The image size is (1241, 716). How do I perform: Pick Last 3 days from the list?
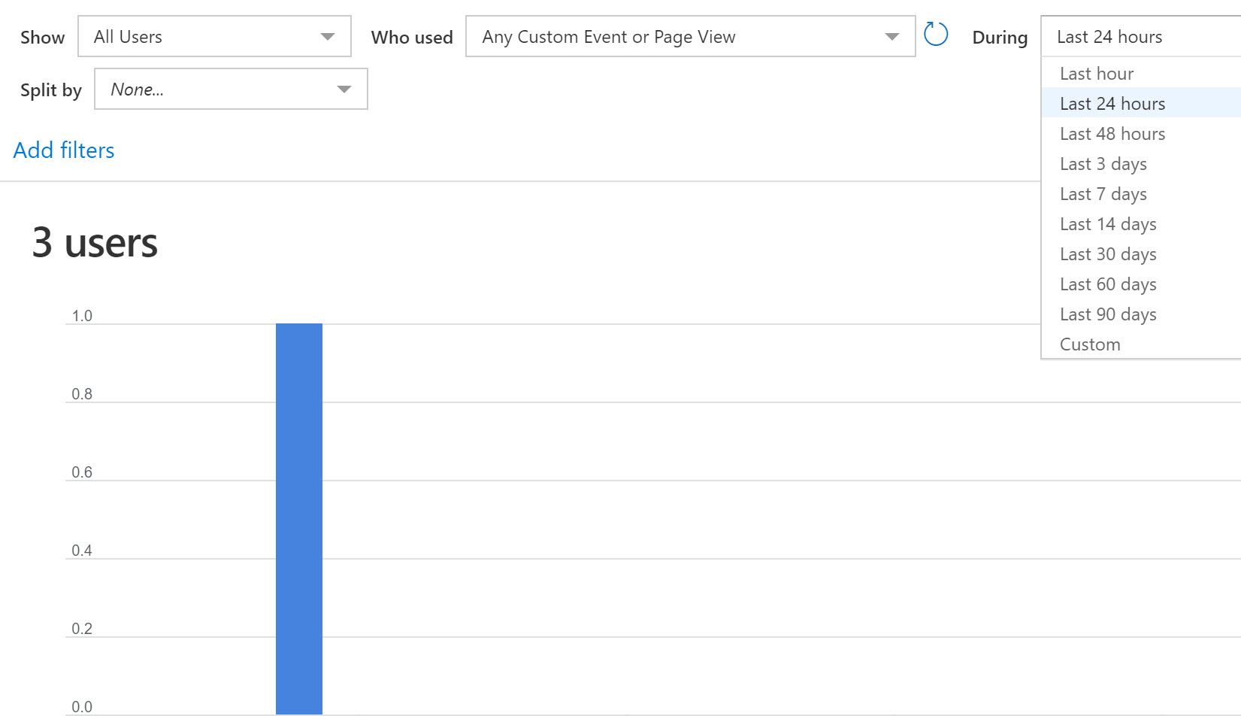click(1103, 163)
